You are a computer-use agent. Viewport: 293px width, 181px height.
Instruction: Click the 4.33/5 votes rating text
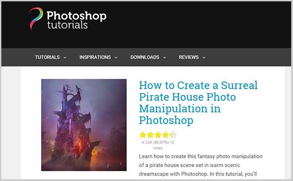[158, 145]
